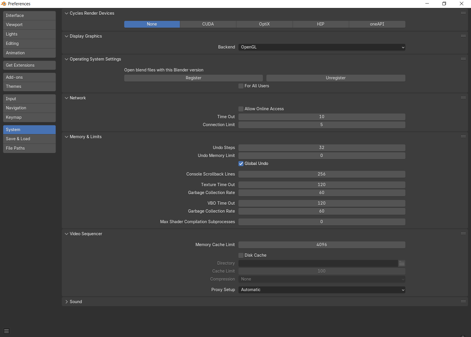Open the Compression None dropdown
471x337 pixels.
(322, 279)
